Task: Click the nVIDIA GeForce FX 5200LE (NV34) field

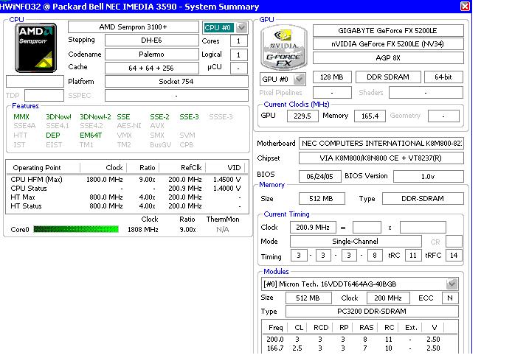Action: click(388, 44)
